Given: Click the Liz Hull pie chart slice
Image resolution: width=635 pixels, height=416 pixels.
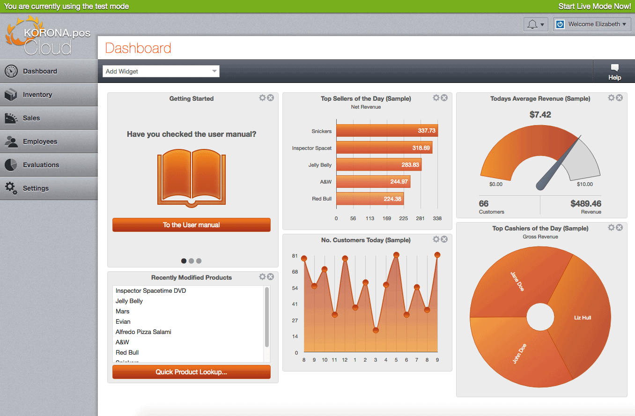Looking at the screenshot, I should [583, 318].
